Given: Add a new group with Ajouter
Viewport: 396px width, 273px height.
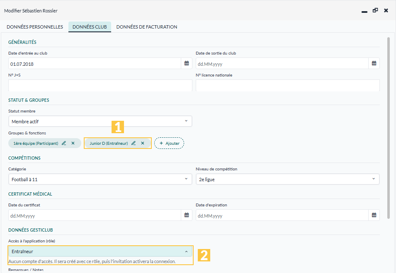Looking at the screenshot, I should pyautogui.click(x=169, y=143).
